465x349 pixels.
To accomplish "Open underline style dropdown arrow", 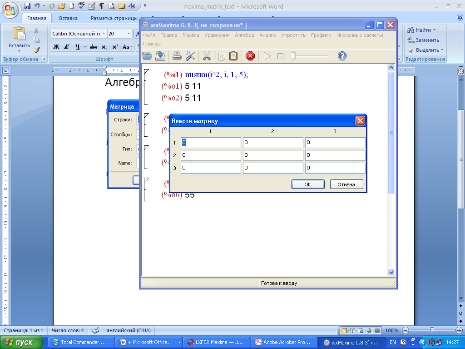I will coord(85,47).
